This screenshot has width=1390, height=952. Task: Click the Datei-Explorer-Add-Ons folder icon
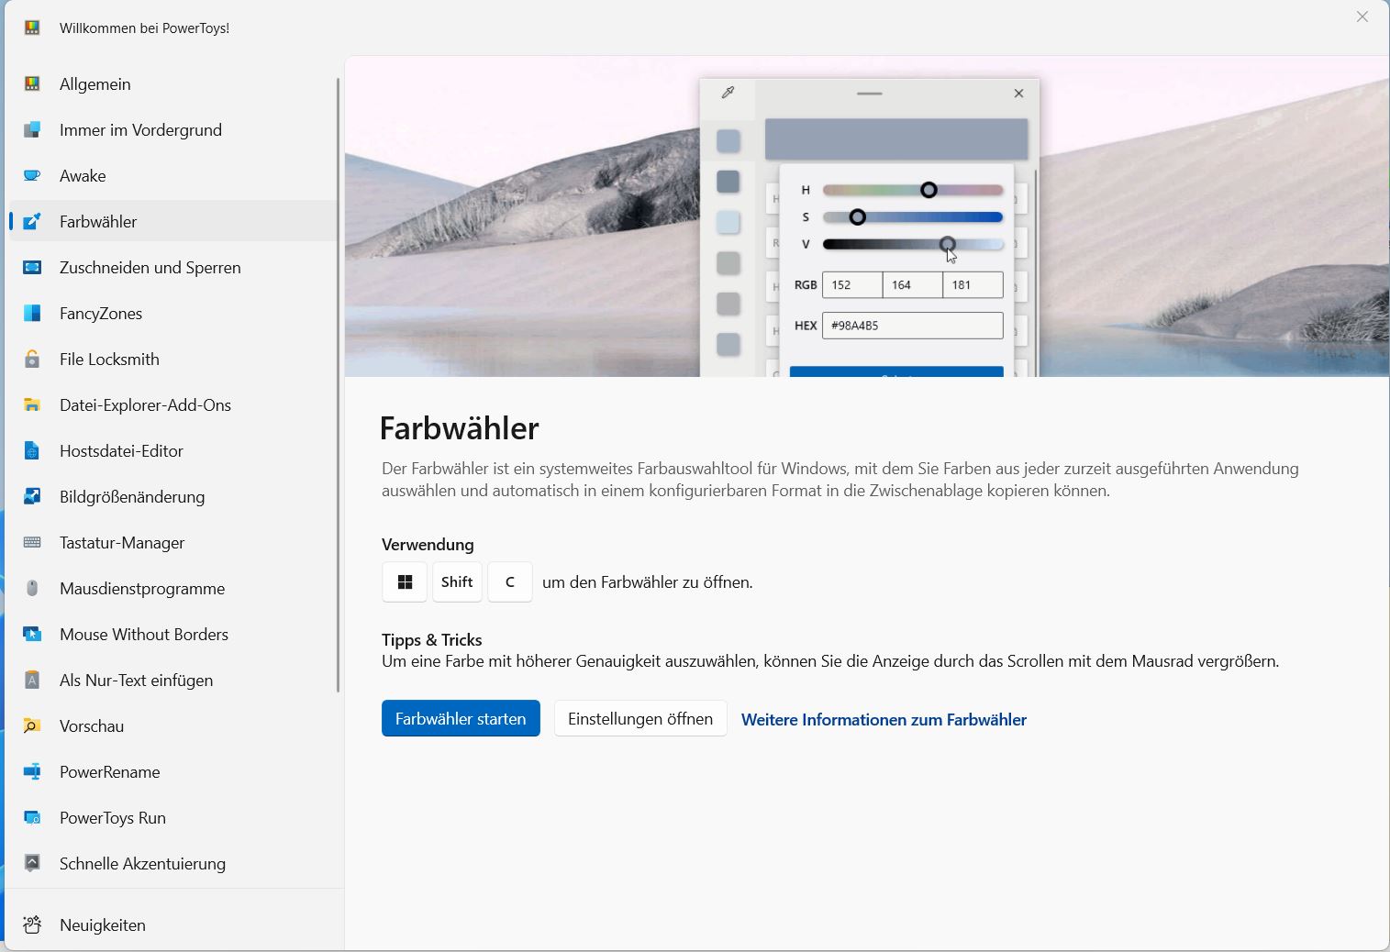coord(32,404)
